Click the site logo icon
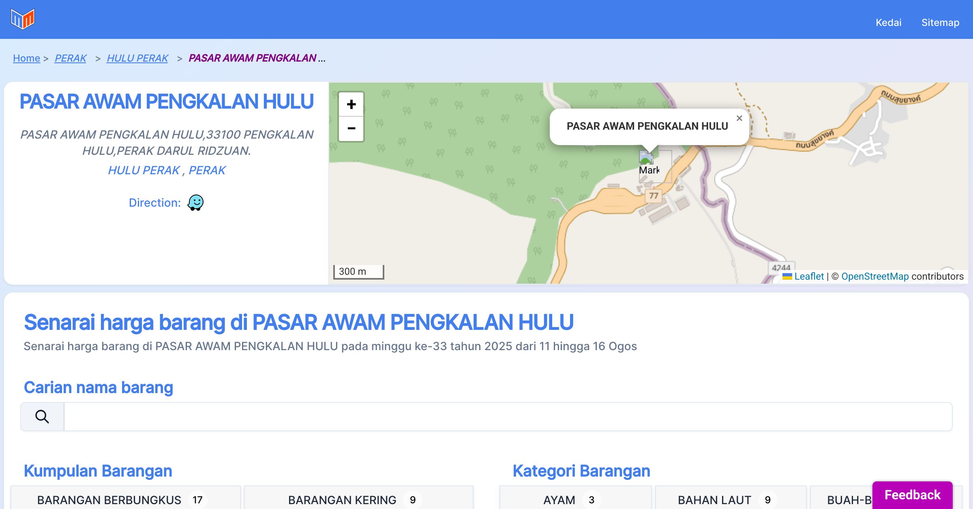973x509 pixels. pyautogui.click(x=23, y=19)
